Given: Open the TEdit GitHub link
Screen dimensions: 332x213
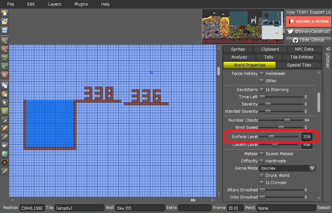Looking at the screenshot, I should click(x=308, y=40).
